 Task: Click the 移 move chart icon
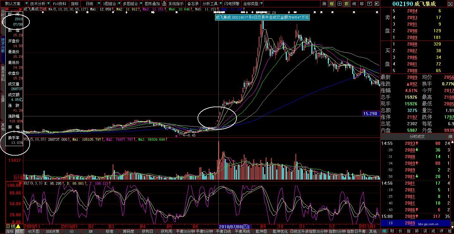click(x=362, y=4)
